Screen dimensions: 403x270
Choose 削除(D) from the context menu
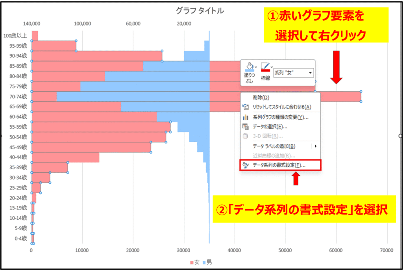point(261,97)
